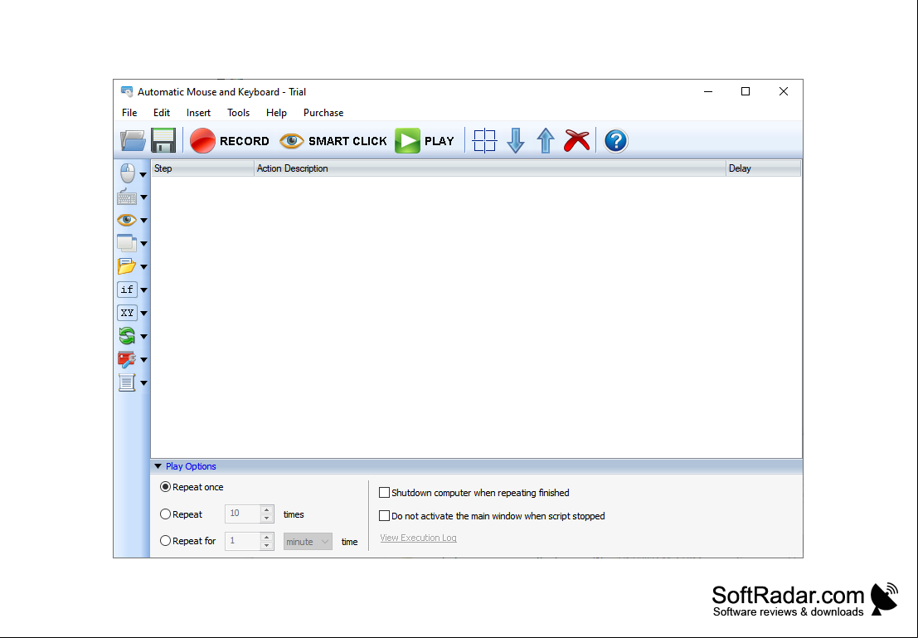The height and width of the screenshot is (638, 918).
Task: Select the Repeat for radio button
Action: (165, 541)
